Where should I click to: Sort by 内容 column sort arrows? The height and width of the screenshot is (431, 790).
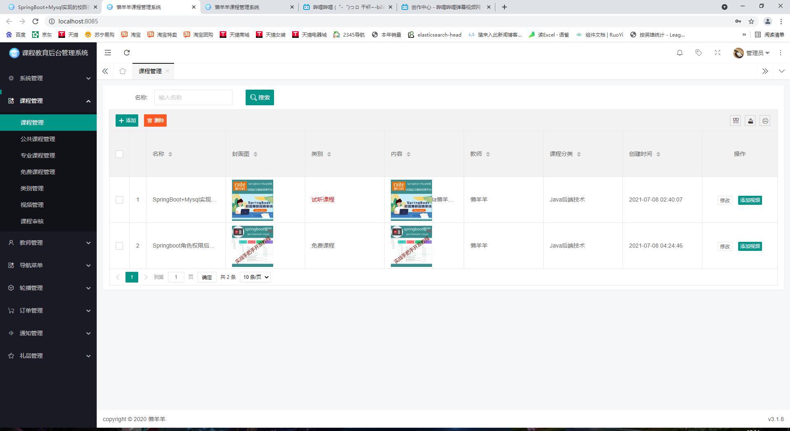tap(409, 154)
